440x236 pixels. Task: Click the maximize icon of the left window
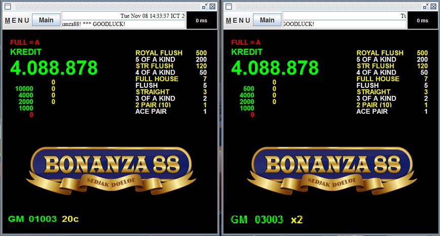tap(204, 6)
